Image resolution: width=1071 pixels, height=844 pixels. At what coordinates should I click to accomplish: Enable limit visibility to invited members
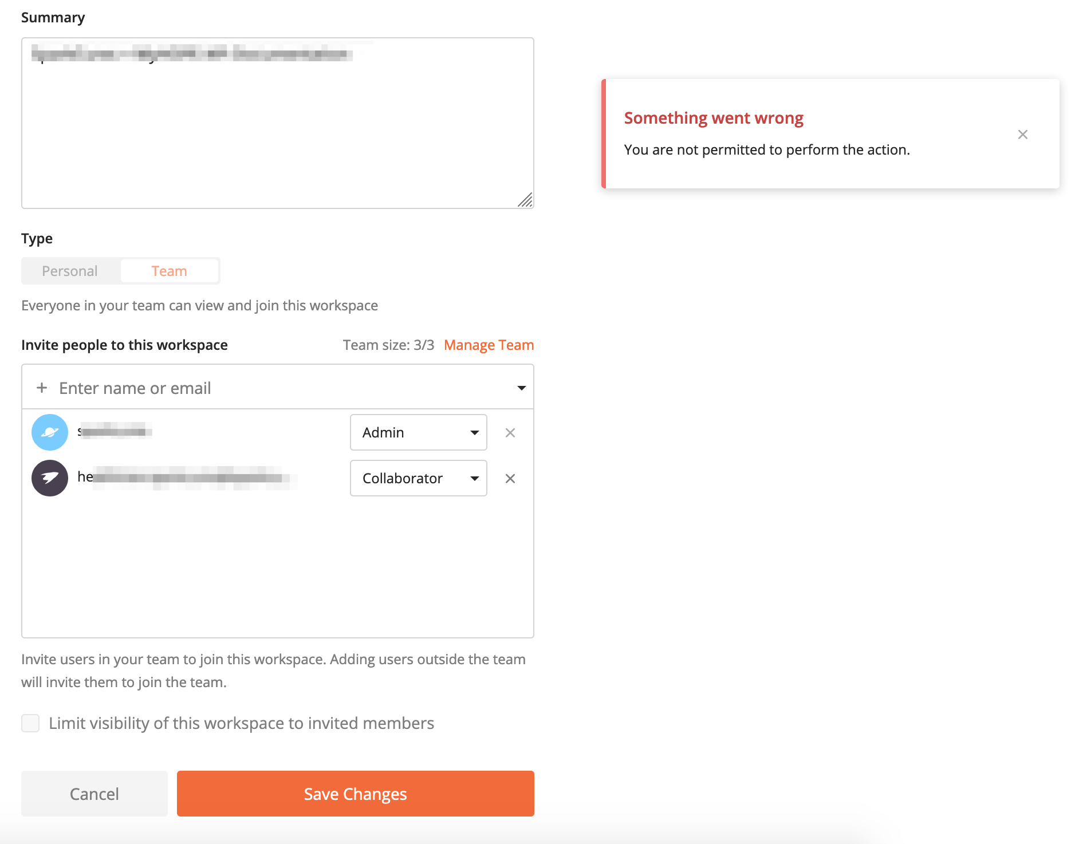coord(30,723)
